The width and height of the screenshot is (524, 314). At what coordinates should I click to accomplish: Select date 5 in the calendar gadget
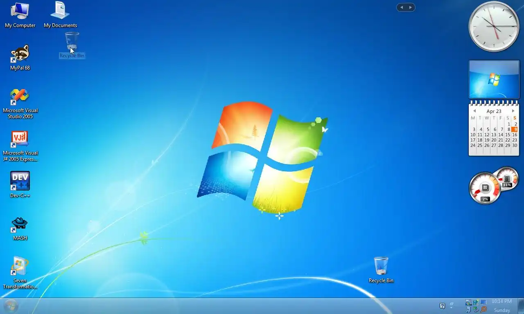tap(488, 129)
